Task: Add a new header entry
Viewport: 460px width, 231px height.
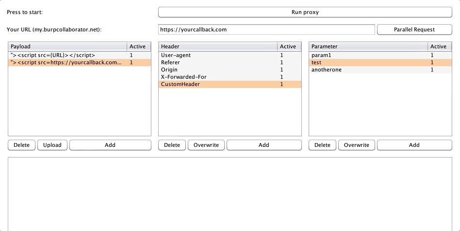Action: (264, 145)
